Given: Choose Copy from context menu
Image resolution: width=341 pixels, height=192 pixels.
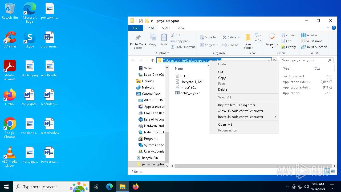Looking at the screenshot, I should pos(244,78).
